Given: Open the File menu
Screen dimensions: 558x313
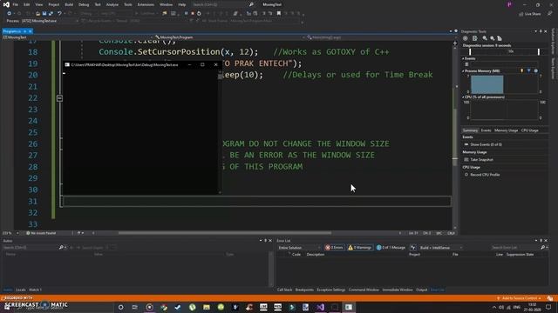Looking at the screenshot, I should point(16,4).
